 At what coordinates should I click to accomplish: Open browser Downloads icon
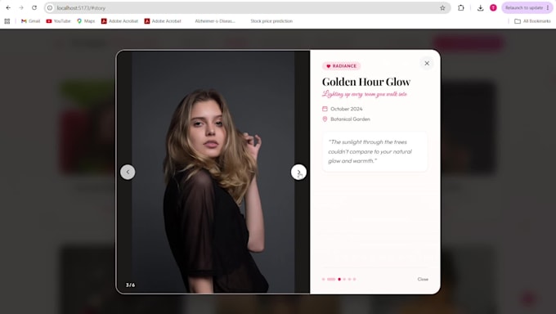pos(481,8)
